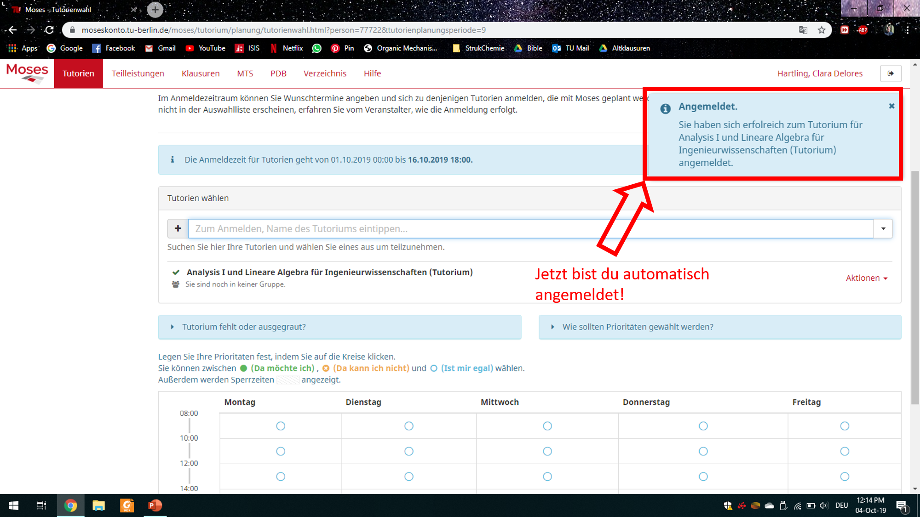Open the ISIS bookmark
The image size is (920, 517).
247,48
